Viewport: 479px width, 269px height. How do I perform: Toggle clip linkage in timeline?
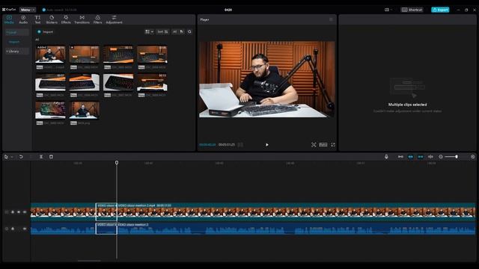421,157
